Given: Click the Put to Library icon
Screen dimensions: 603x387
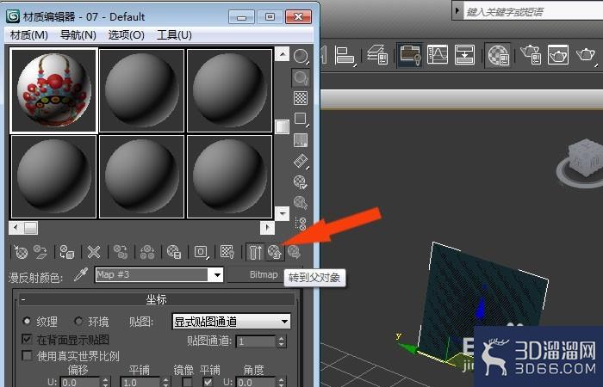Looking at the screenshot, I should [x=174, y=252].
